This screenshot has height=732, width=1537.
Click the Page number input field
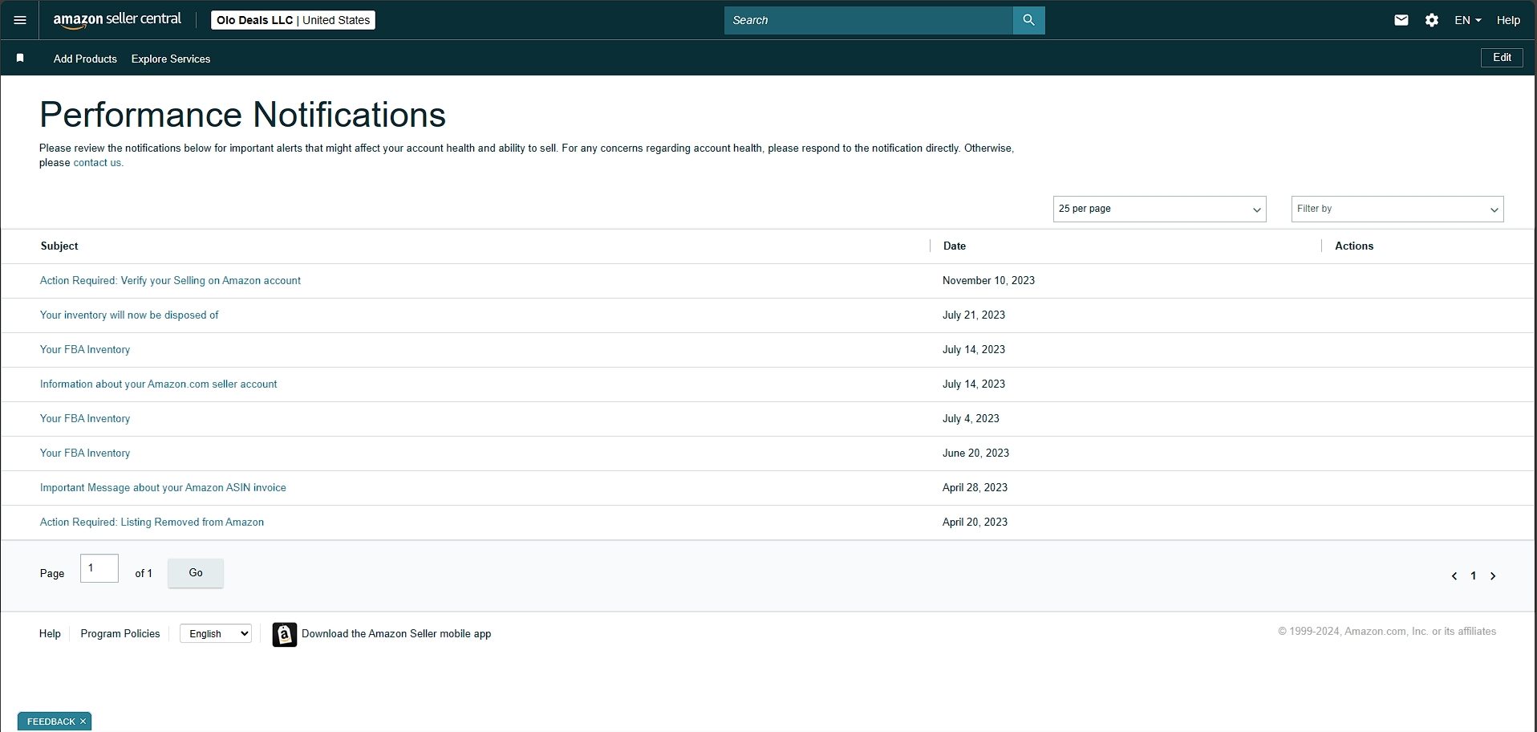99,568
